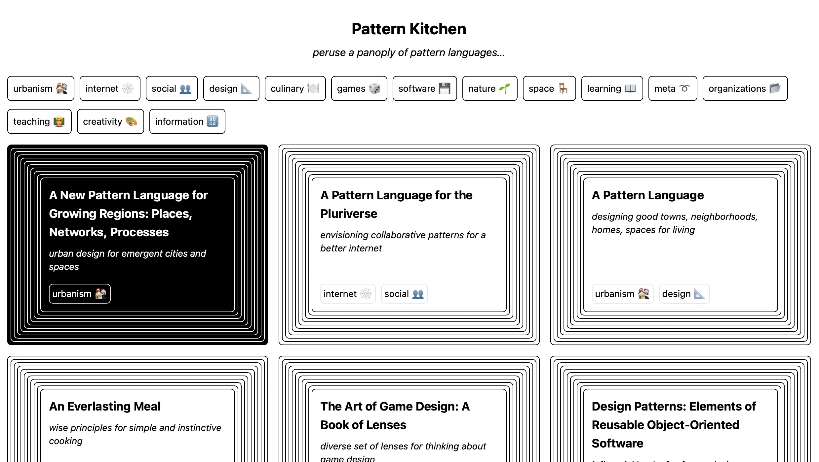Click people emoji in Pluriverse card social tag
The height and width of the screenshot is (462, 819).
(418, 294)
